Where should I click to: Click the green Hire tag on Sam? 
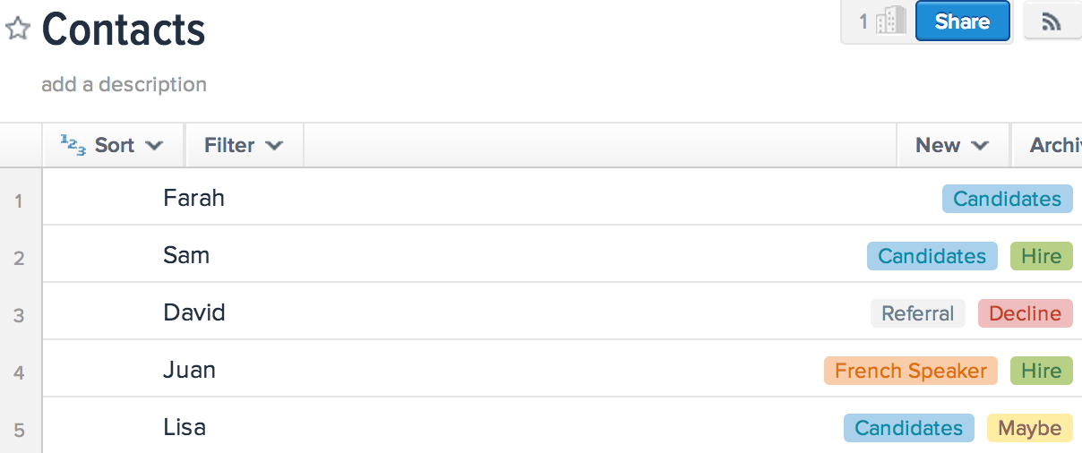click(1041, 256)
